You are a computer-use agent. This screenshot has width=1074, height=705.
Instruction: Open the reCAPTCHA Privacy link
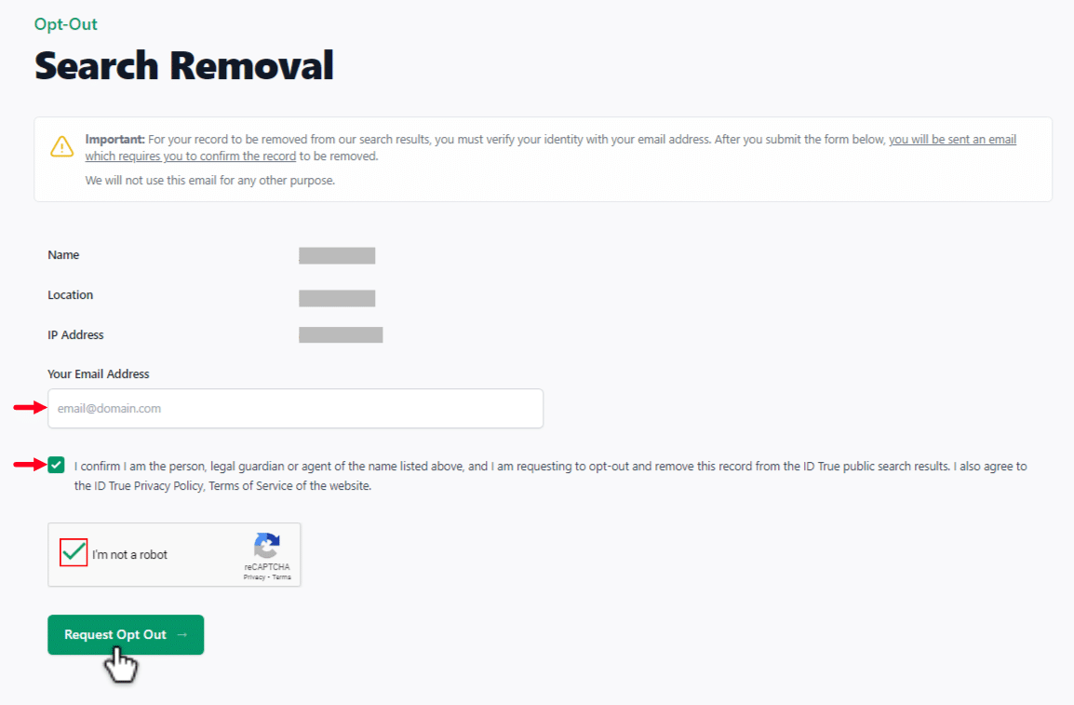pyautogui.click(x=254, y=576)
